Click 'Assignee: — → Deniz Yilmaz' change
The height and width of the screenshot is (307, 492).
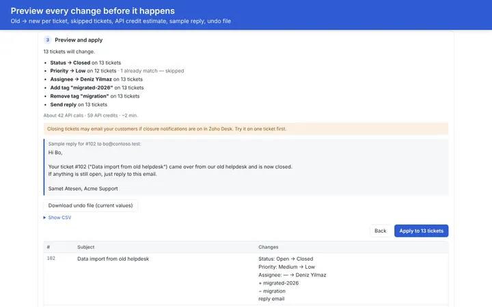point(292,275)
